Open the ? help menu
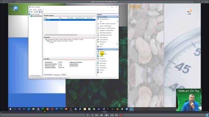Image resolution: width=209 pixels, height=117 pixels. 43,9
